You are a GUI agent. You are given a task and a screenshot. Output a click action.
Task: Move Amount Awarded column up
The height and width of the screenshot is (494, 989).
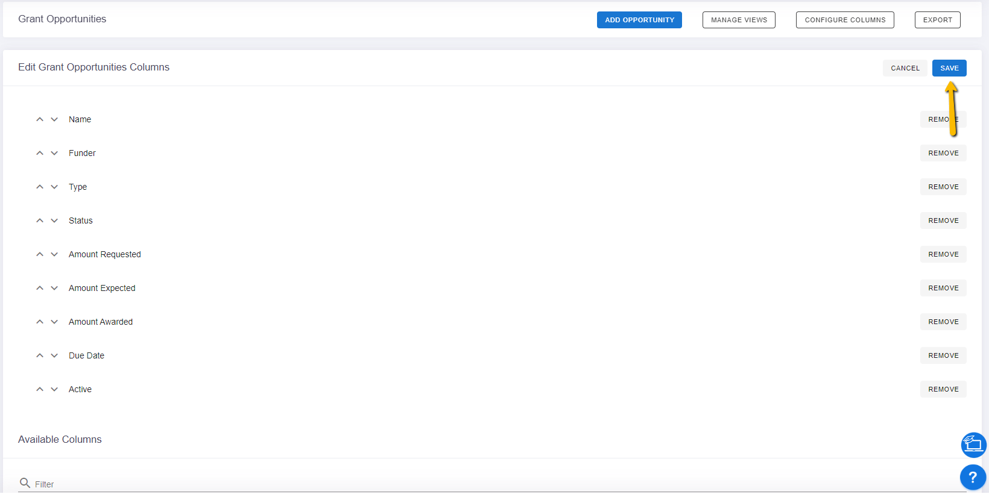[x=40, y=322]
